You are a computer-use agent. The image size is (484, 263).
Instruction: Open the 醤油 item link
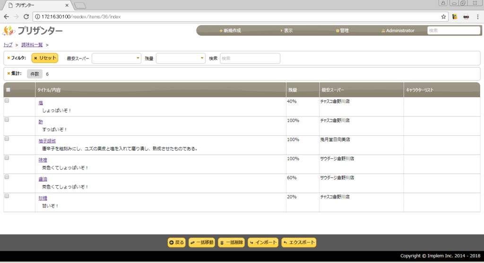[x=43, y=179]
